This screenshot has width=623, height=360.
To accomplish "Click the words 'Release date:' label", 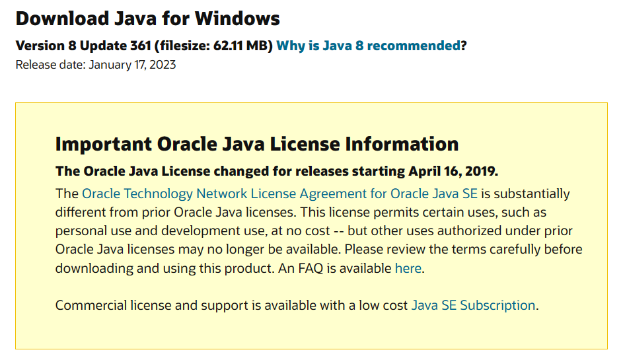I will tap(51, 65).
